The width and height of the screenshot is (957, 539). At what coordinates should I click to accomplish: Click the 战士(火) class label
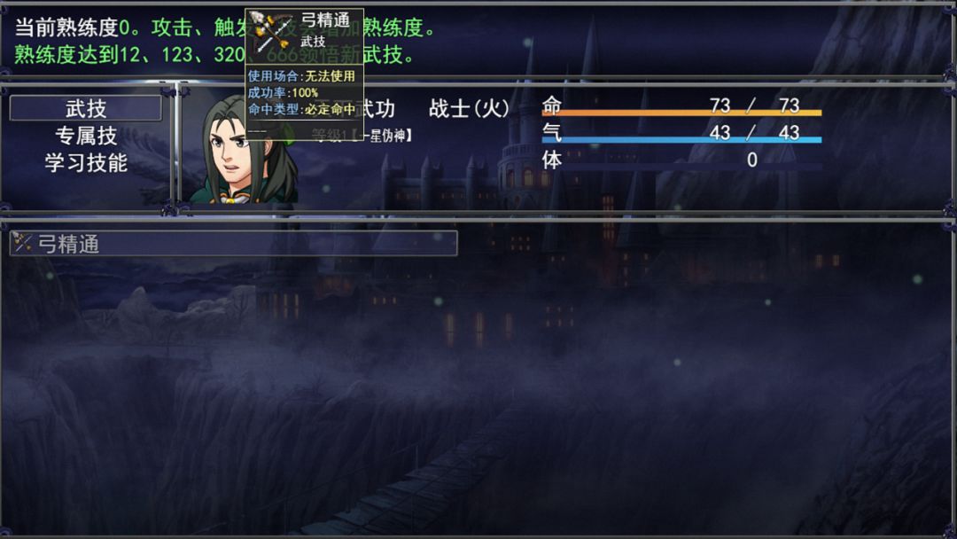469,109
